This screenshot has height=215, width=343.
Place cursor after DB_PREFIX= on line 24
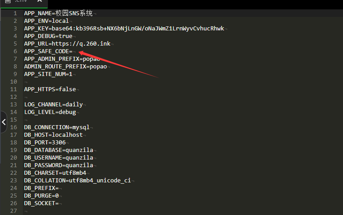coord(59,188)
